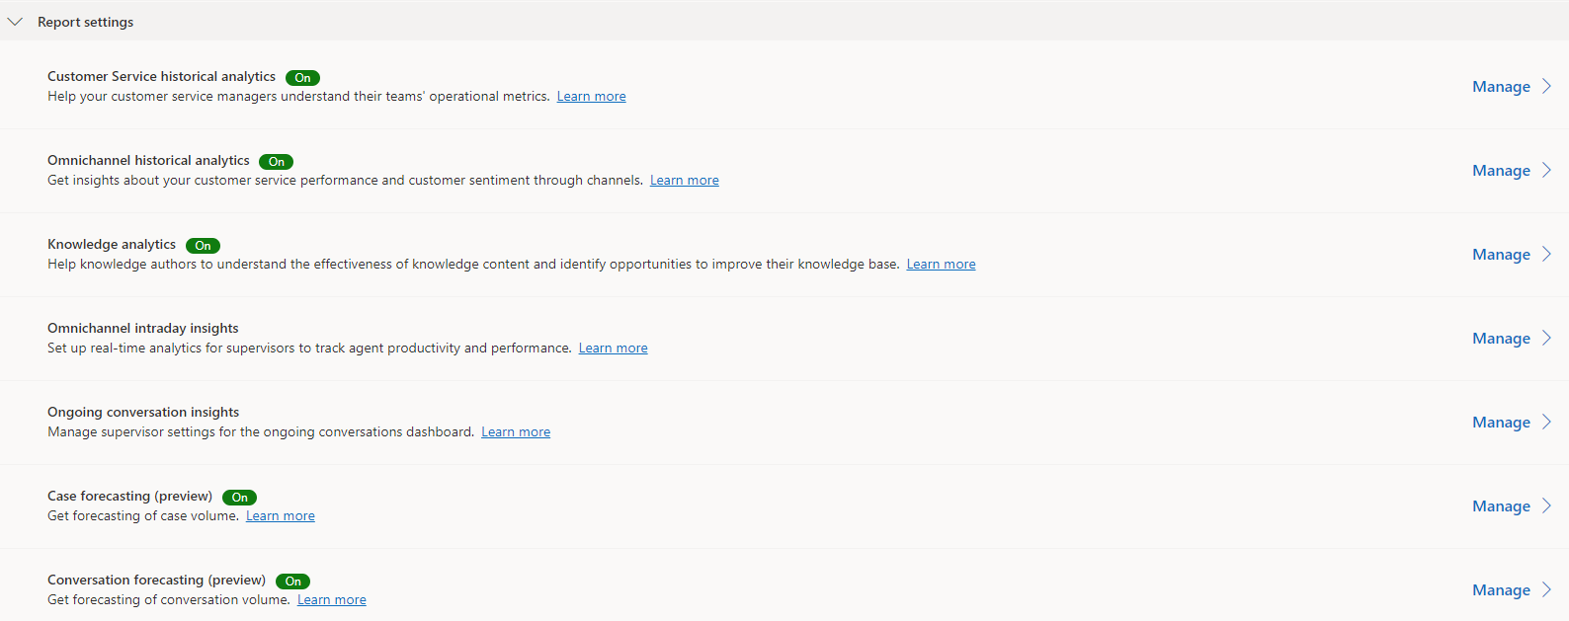This screenshot has height=621, width=1569.
Task: Click description about teams' operational metrics
Action: 298,97
